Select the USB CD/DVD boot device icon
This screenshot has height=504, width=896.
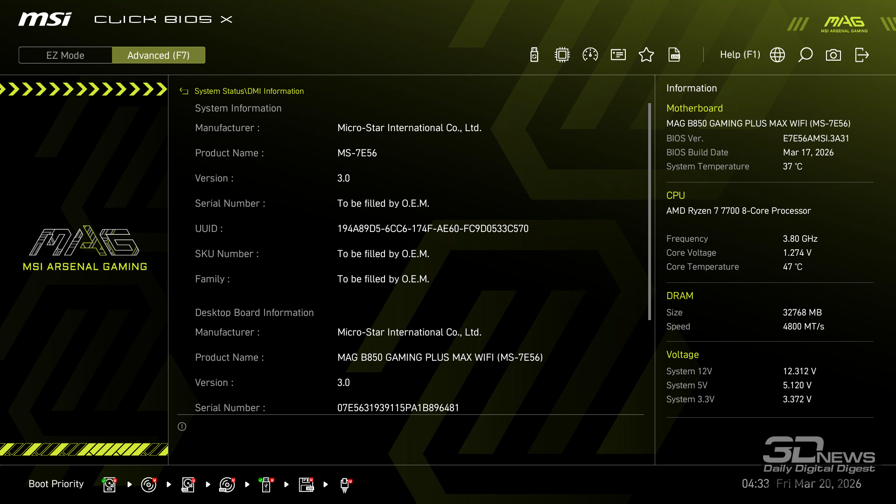pyautogui.click(x=227, y=484)
